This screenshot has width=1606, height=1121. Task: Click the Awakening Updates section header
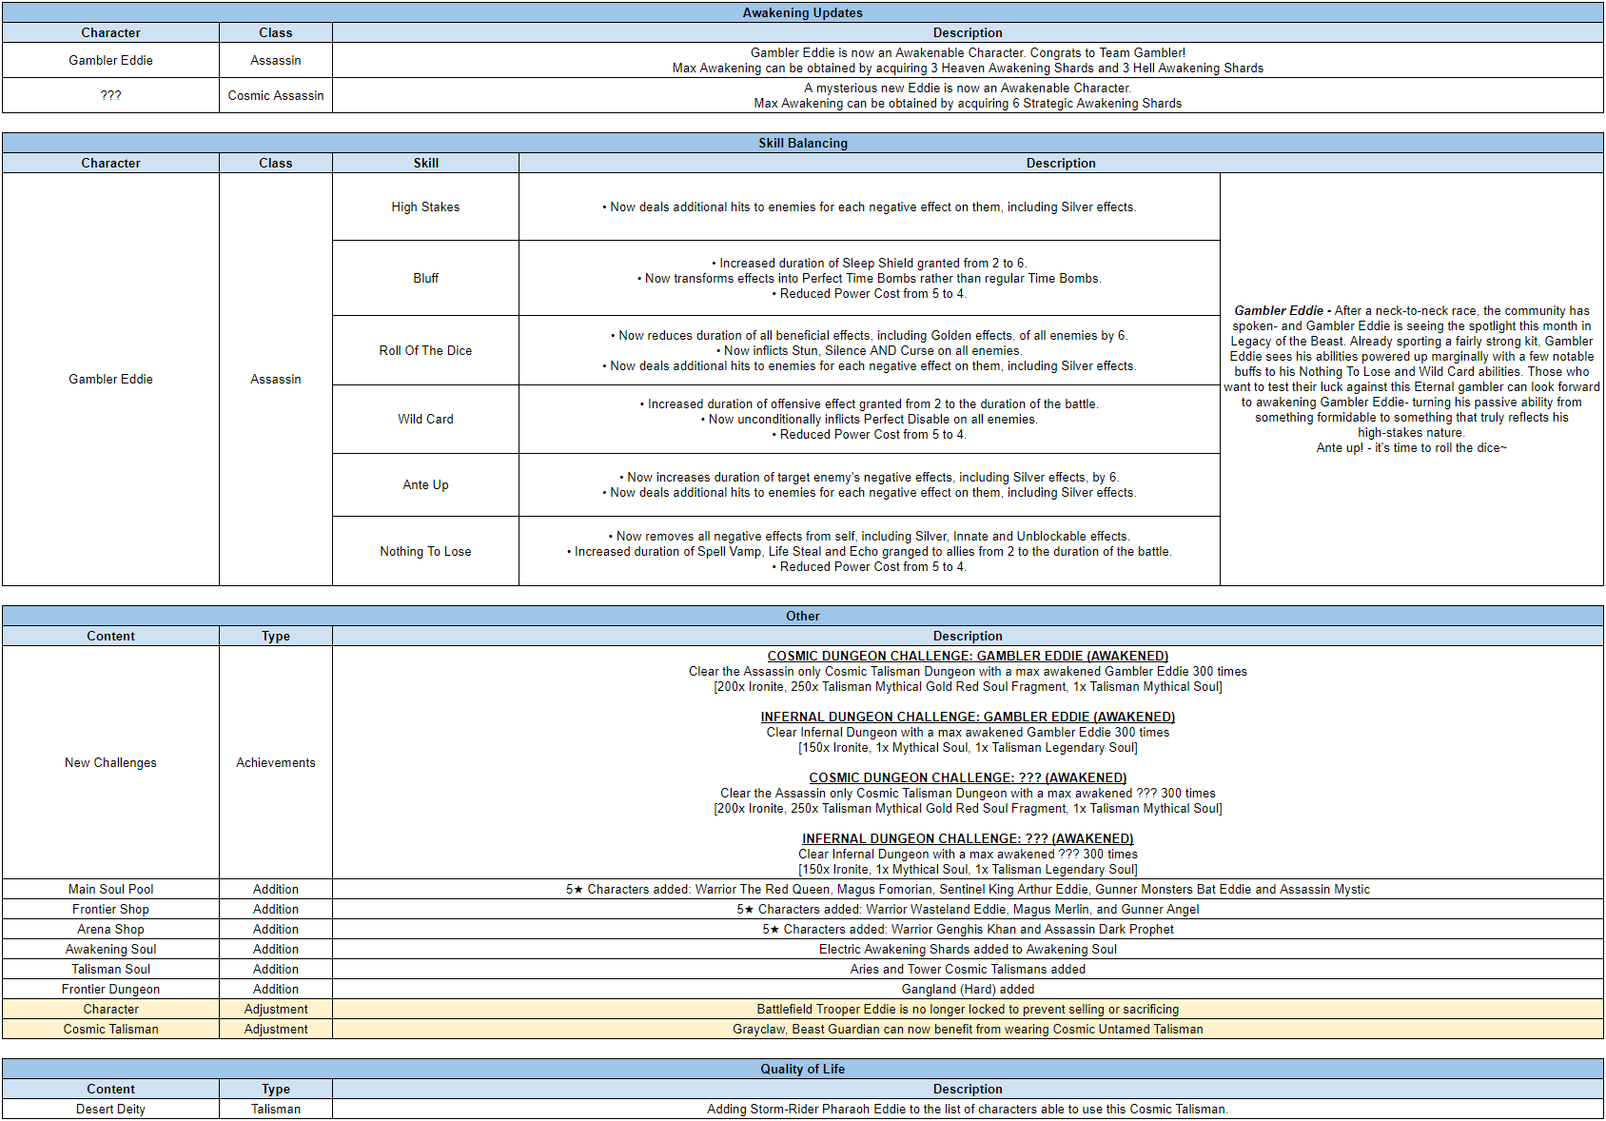click(x=802, y=12)
